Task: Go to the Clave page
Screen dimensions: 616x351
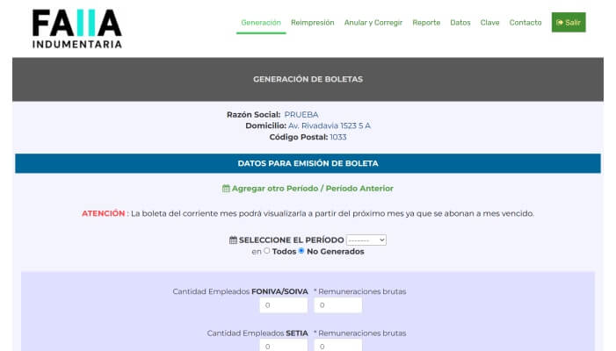Action: [489, 23]
